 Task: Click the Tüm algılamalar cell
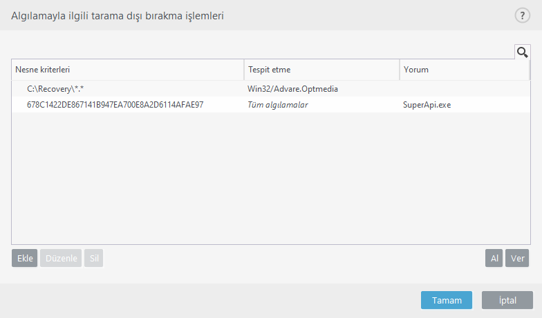pos(277,105)
